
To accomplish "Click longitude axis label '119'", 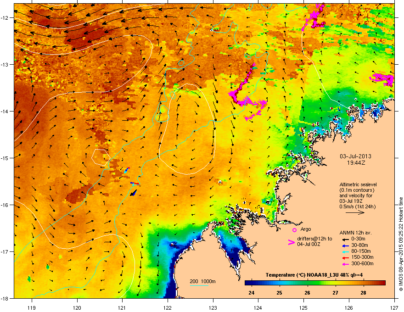I will [32, 307].
